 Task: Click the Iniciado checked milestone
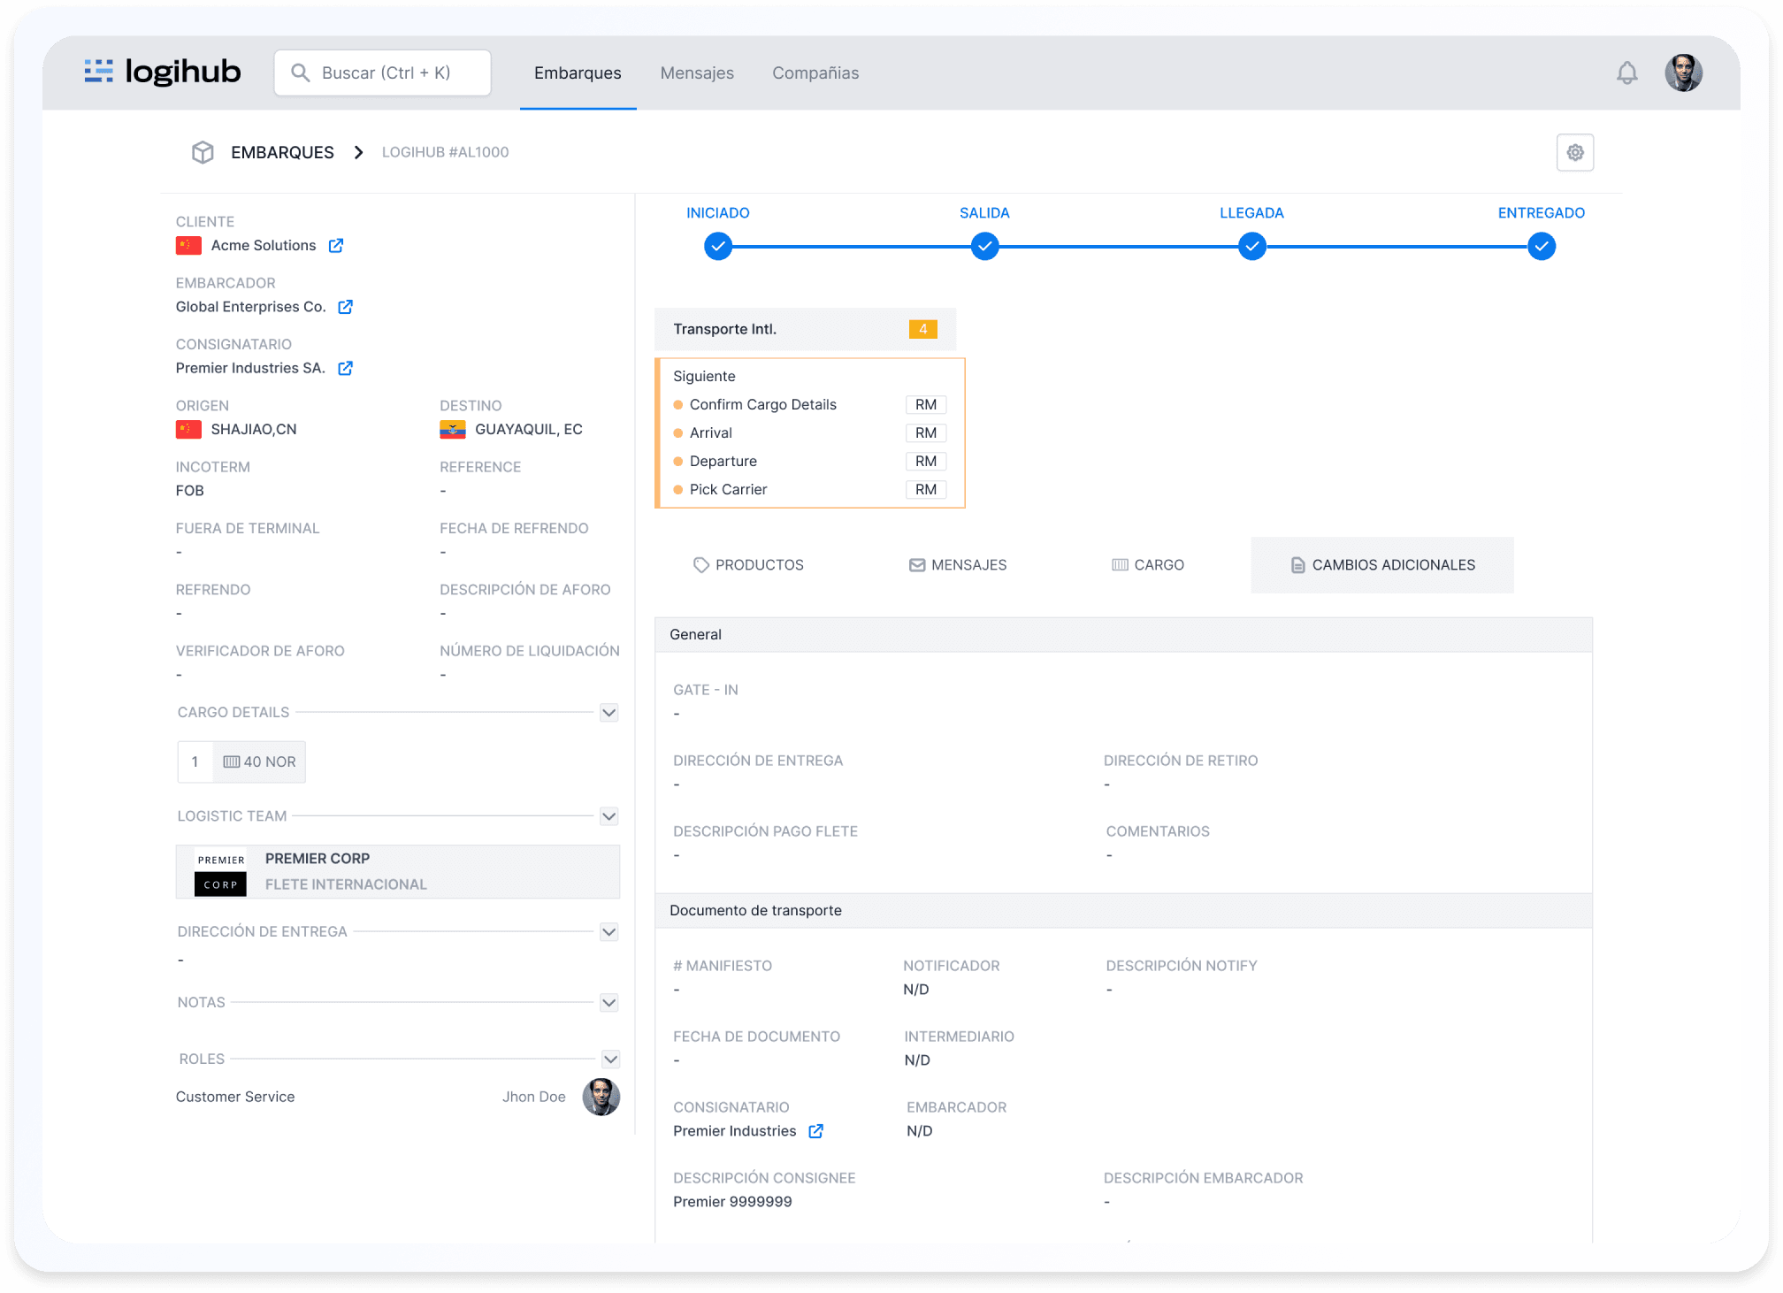coord(718,247)
